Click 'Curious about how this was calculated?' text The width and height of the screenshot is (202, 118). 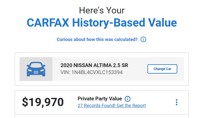tap(97, 39)
